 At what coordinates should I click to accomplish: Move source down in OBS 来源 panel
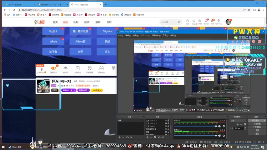pyautogui.click(x=163, y=137)
